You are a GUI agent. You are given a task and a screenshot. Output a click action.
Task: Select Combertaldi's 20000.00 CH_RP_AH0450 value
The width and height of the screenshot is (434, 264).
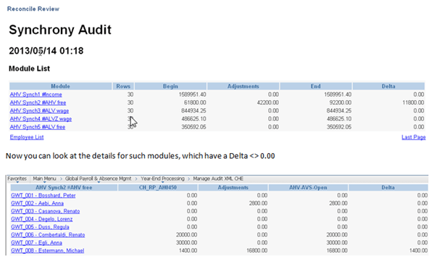(186, 235)
